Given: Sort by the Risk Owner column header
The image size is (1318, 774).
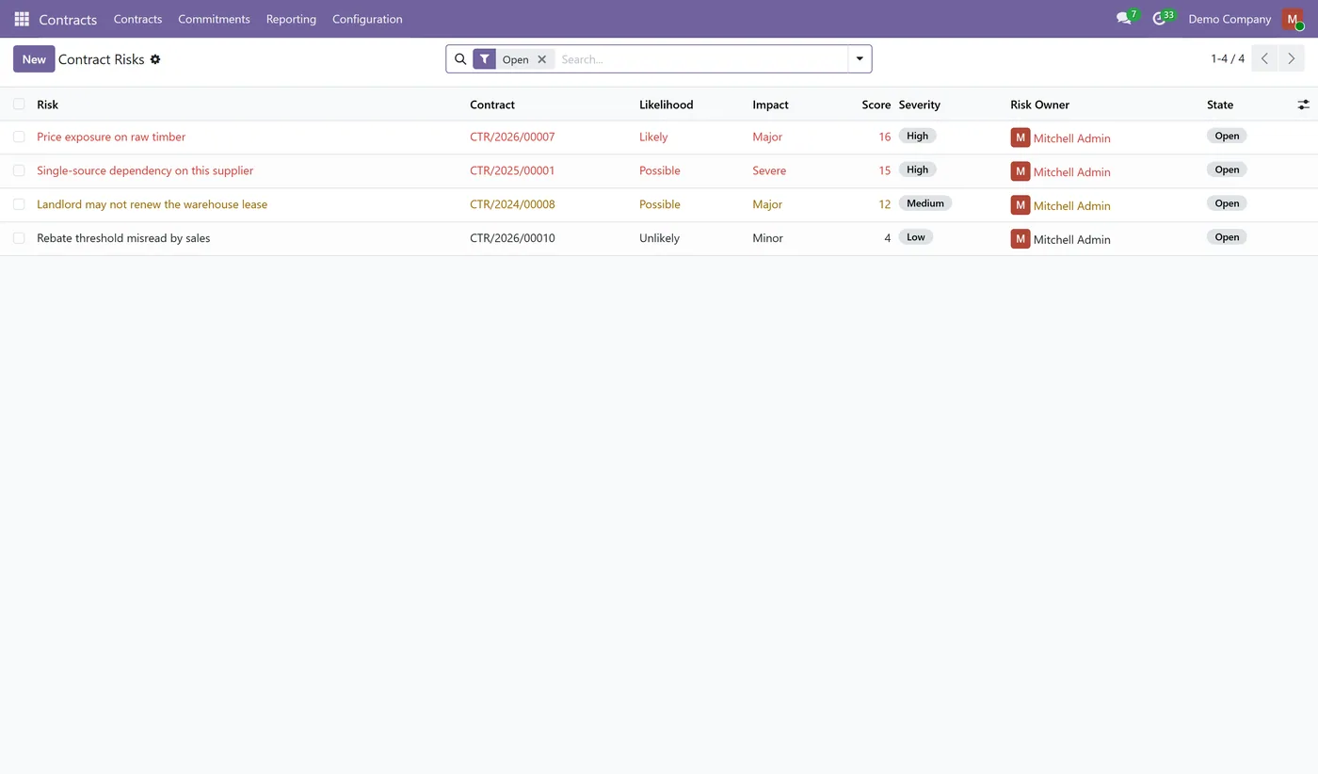Looking at the screenshot, I should pyautogui.click(x=1039, y=105).
